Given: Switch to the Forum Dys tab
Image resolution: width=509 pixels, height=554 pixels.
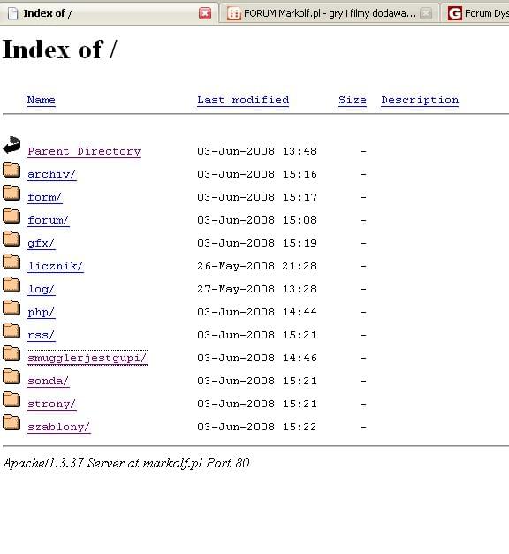Looking at the screenshot, I should [x=478, y=13].
